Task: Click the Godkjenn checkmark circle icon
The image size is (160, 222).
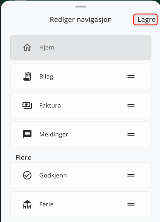Action: [27, 175]
